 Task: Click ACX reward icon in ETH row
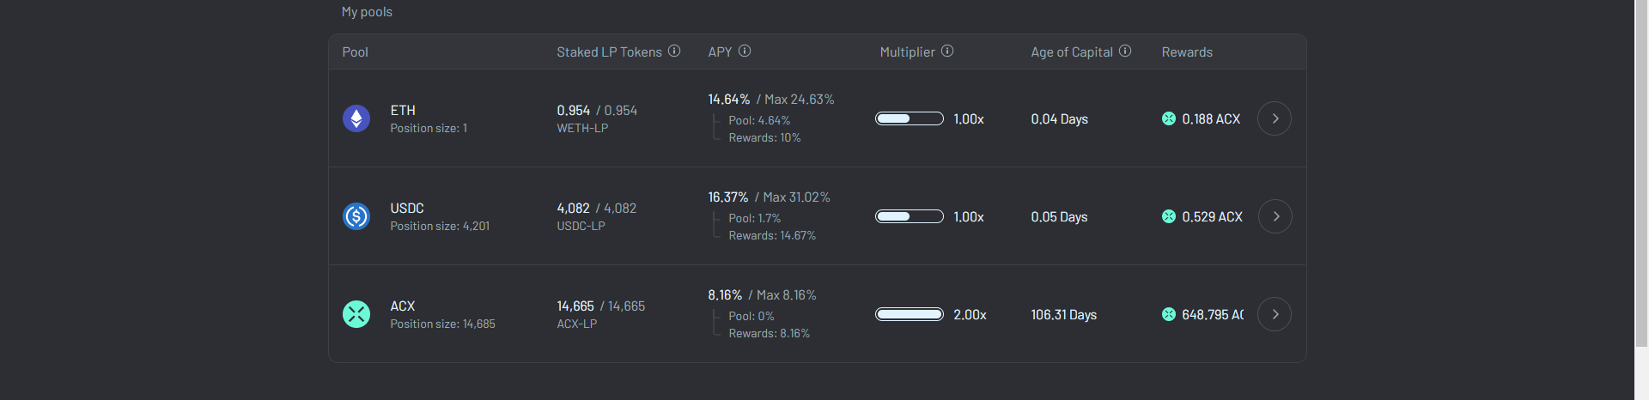coord(1169,118)
